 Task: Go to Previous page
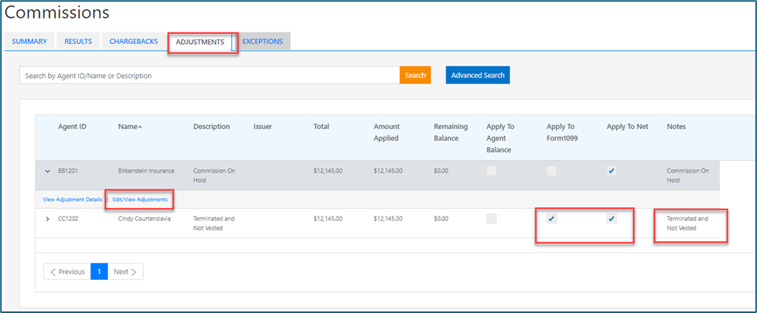(x=66, y=272)
